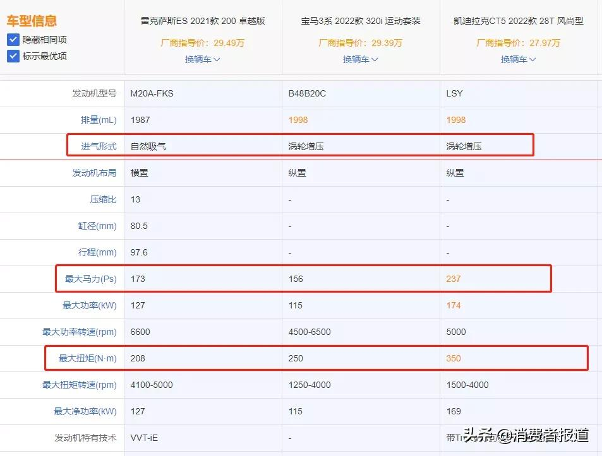Click engine model cell M20A-FKS

(x=152, y=93)
